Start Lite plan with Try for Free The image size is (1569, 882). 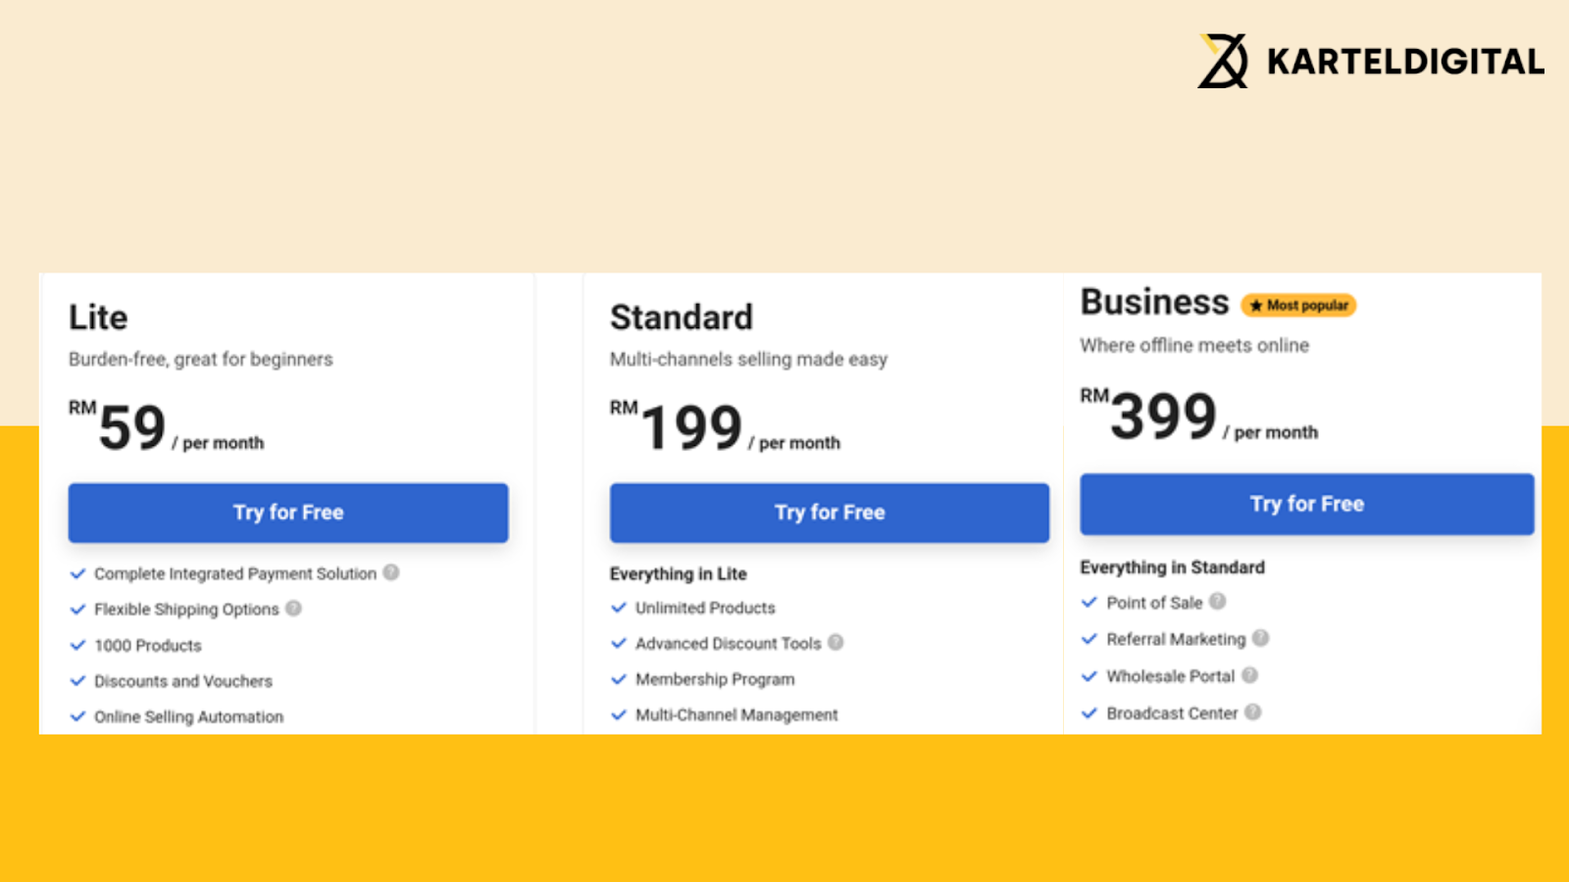click(288, 513)
